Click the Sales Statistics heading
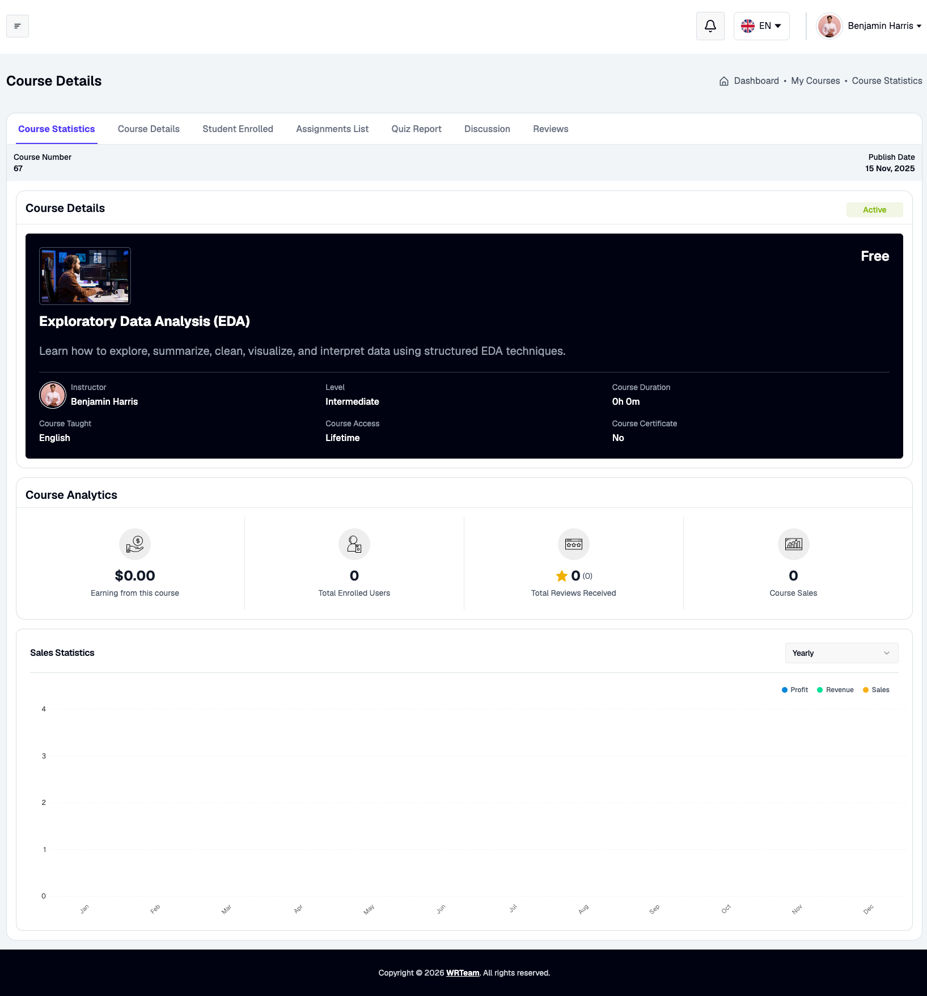Image resolution: width=927 pixels, height=996 pixels. (62, 653)
